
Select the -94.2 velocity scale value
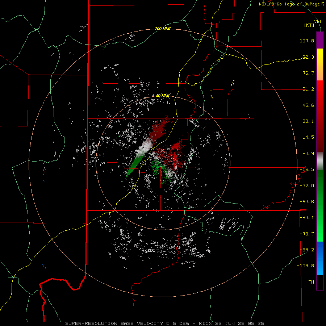click(307, 250)
